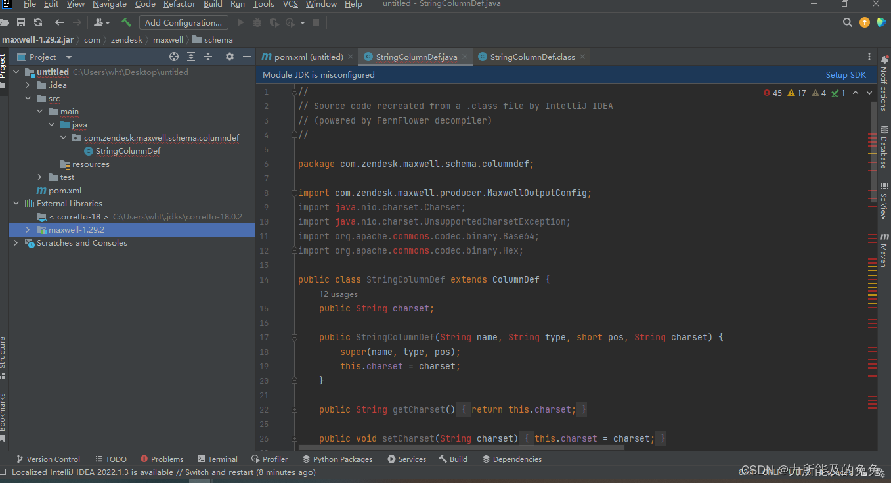Open the Database tool window

pos(884,147)
